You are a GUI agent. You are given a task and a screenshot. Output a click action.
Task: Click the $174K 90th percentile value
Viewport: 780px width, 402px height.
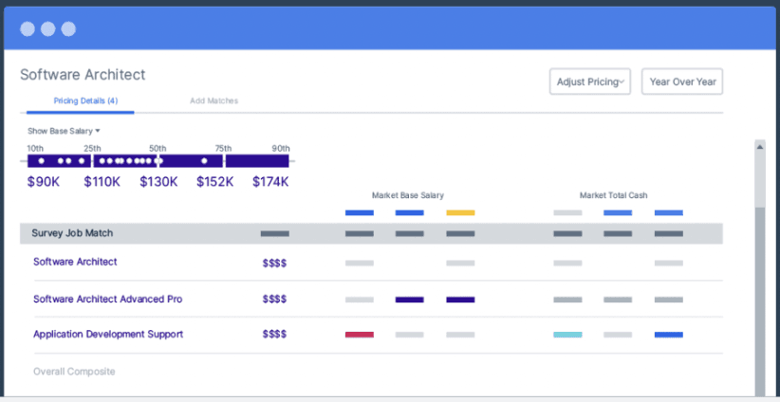tap(270, 181)
